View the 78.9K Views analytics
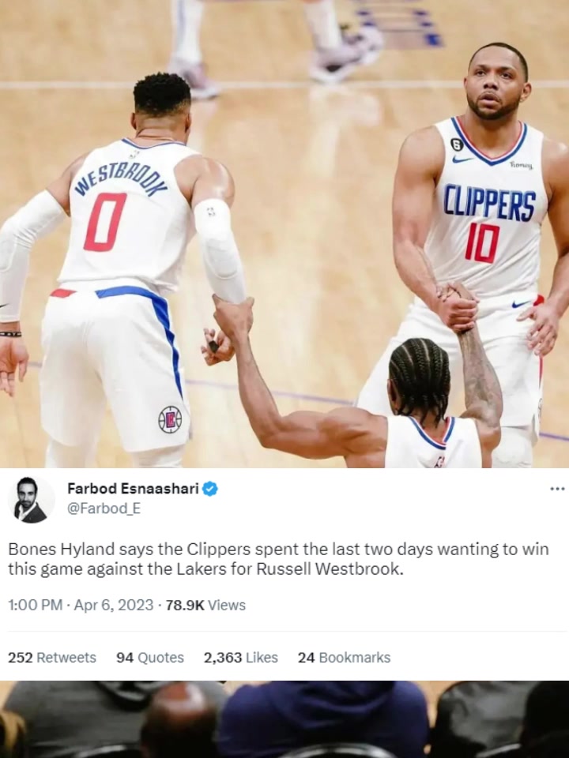 (x=205, y=605)
